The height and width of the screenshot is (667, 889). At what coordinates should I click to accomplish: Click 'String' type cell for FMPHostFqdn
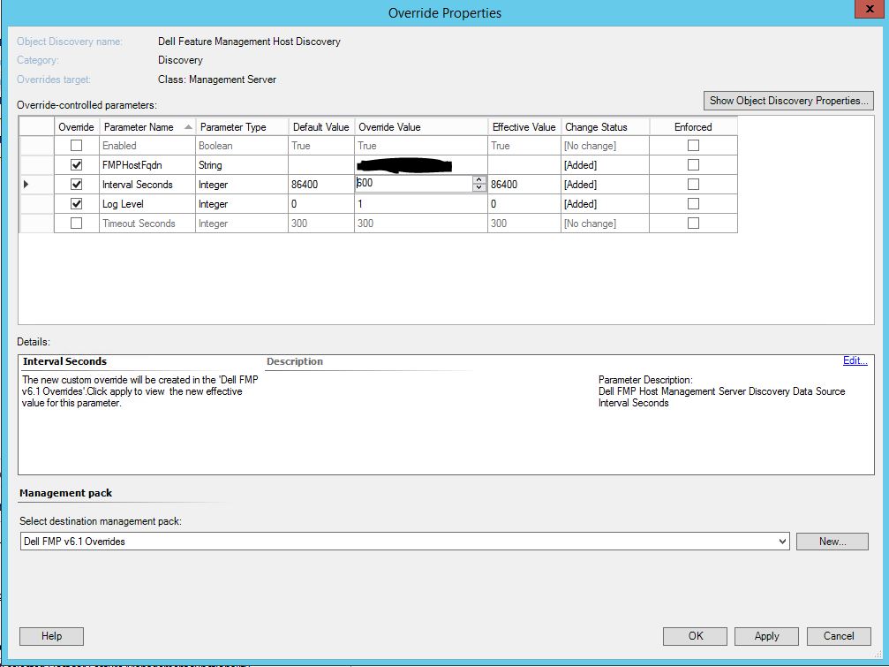pyautogui.click(x=242, y=165)
